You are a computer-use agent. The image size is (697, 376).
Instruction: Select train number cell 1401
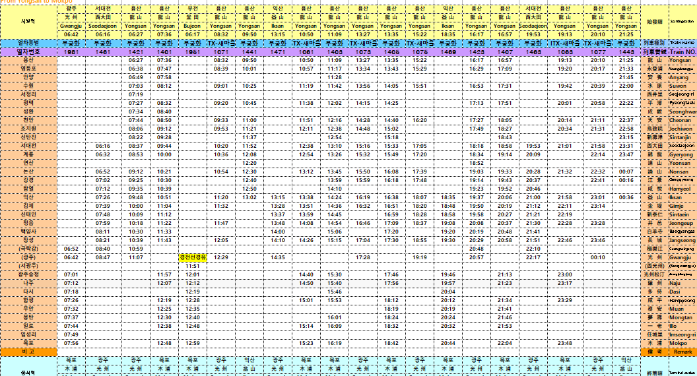tap(164, 52)
